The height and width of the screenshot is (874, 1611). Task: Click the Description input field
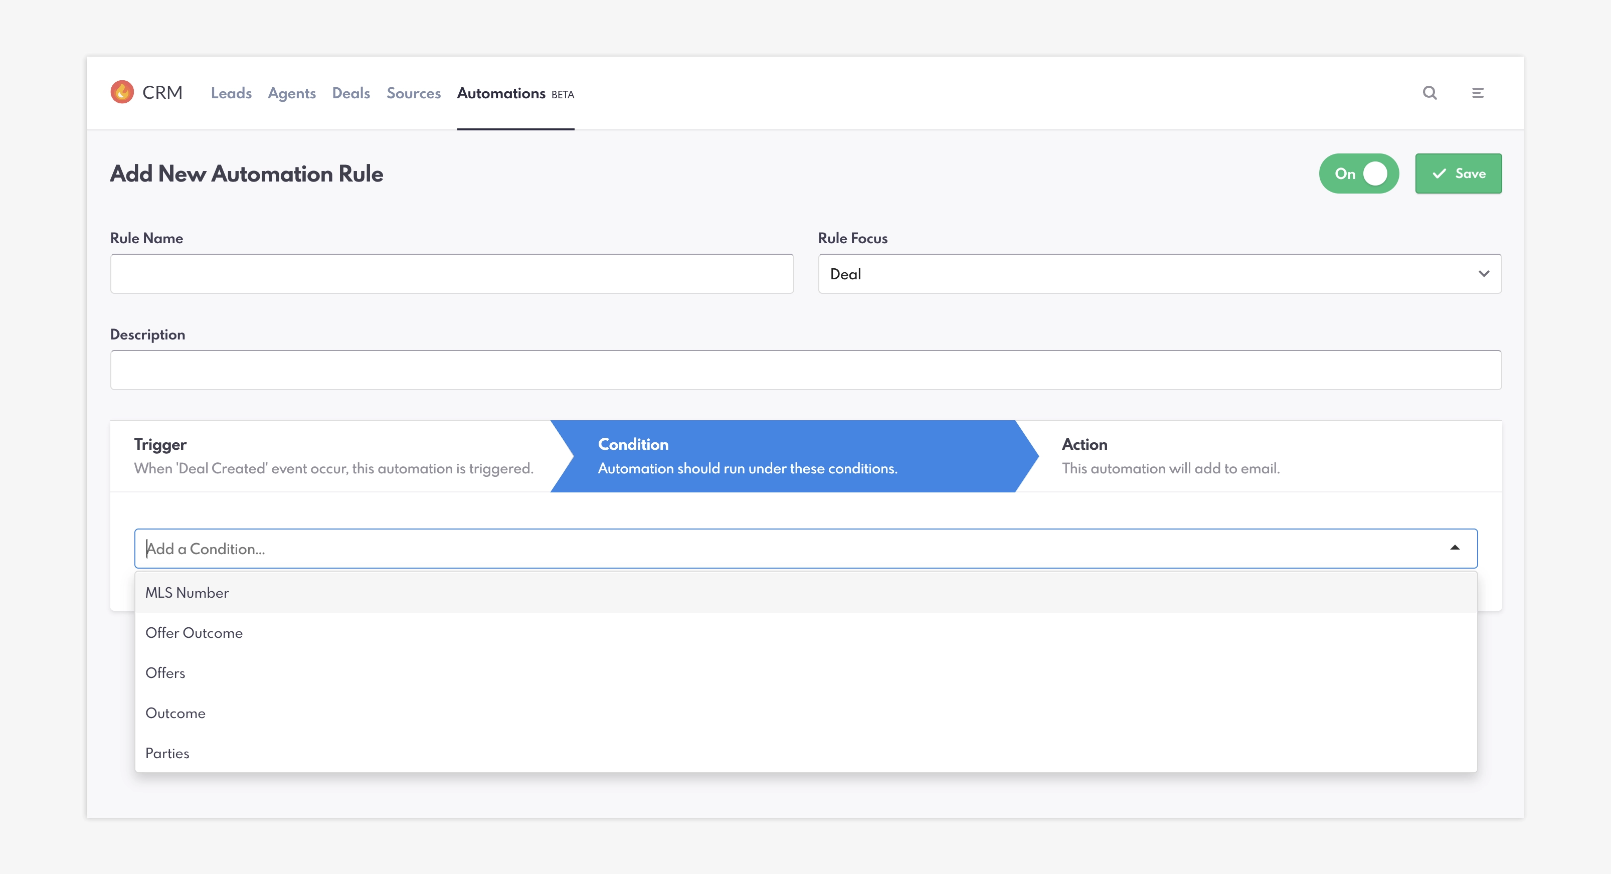pos(805,370)
